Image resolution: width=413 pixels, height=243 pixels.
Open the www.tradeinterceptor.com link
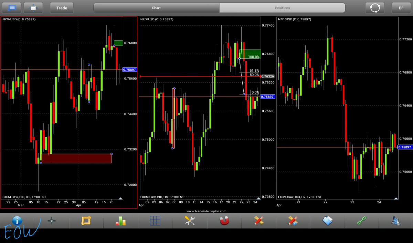coord(206,211)
